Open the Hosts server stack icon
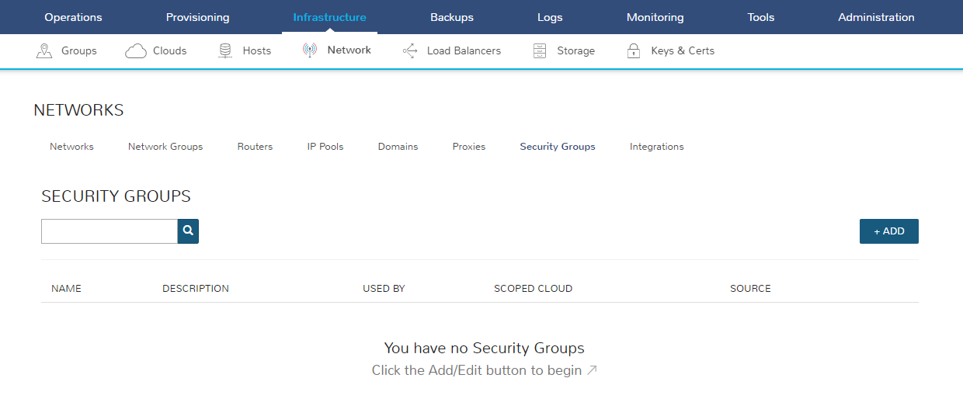Viewport: 963px width, 399px height. (225, 51)
